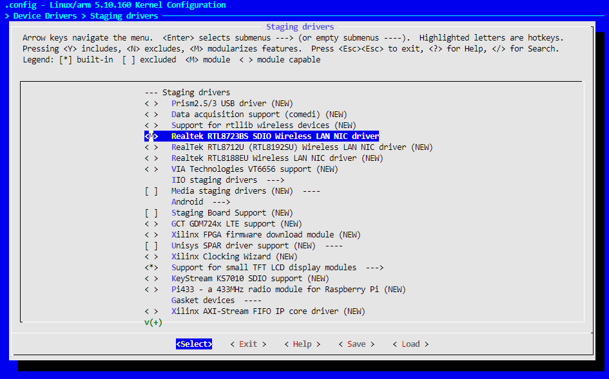Click the Select button
The width and height of the screenshot is (609, 379).
[x=194, y=344]
